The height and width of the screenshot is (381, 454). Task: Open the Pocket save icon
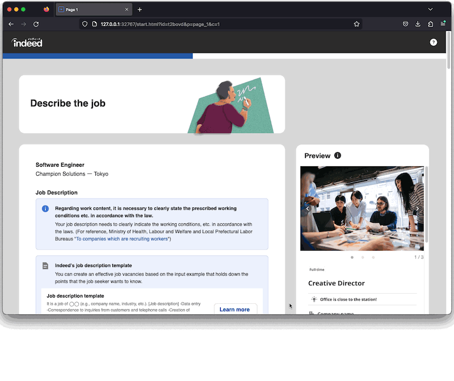point(405,24)
